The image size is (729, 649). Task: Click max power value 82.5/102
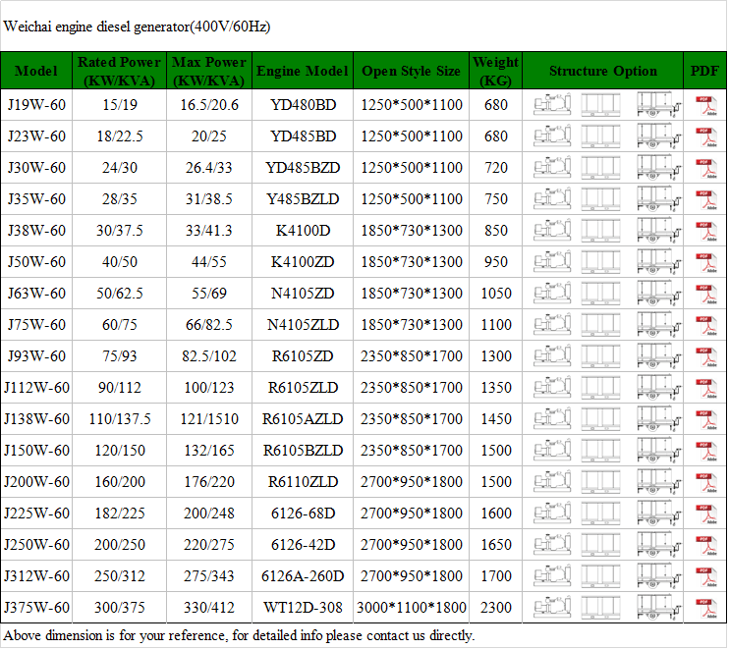[209, 355]
